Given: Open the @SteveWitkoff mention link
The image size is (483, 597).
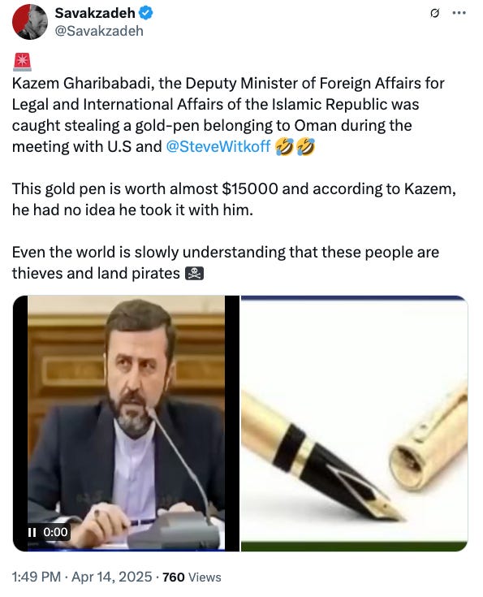Looking at the screenshot, I should pyautogui.click(x=218, y=146).
